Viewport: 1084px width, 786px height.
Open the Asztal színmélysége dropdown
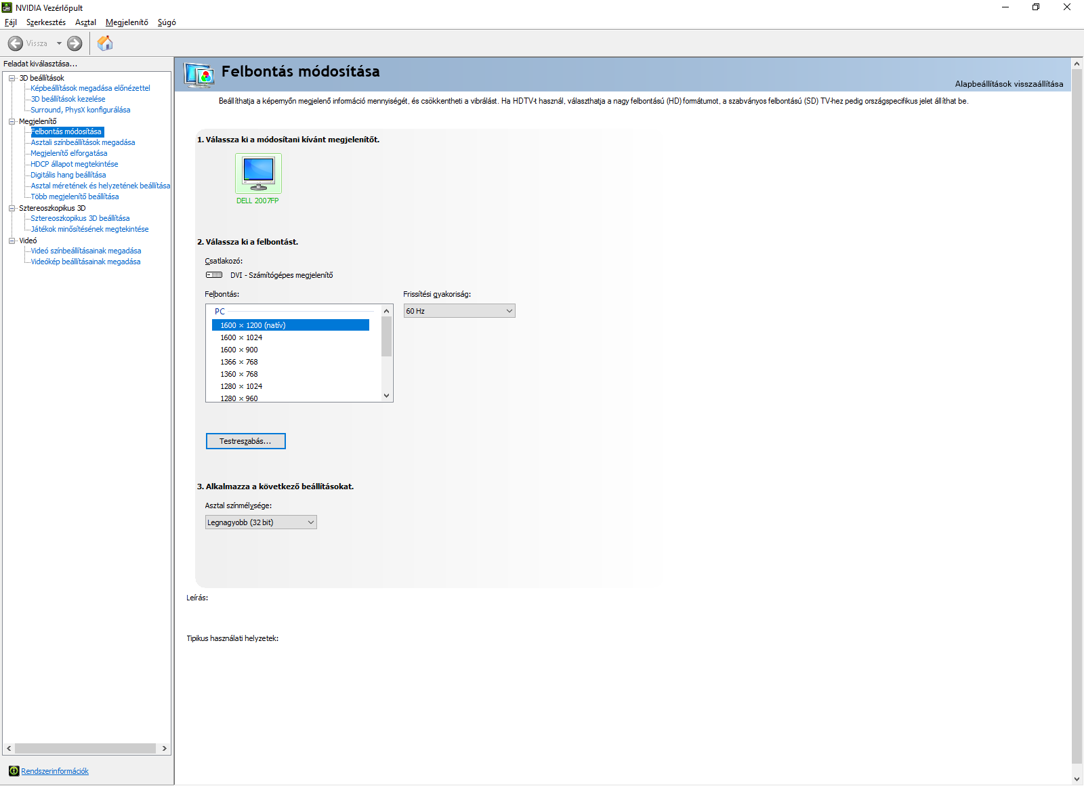pos(261,522)
